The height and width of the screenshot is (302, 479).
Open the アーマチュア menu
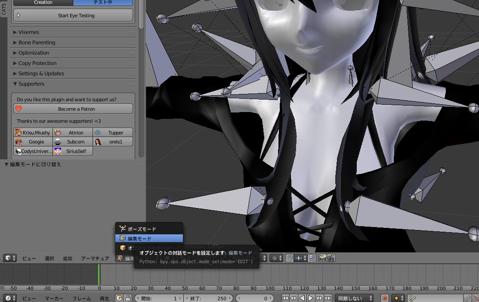(95, 258)
